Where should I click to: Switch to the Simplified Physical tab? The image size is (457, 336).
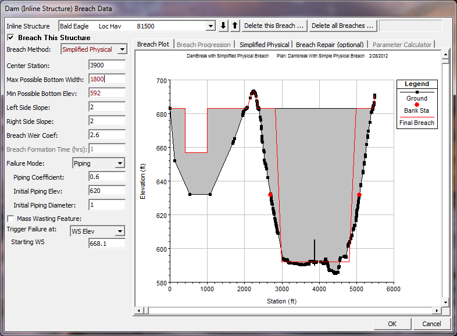tap(264, 45)
